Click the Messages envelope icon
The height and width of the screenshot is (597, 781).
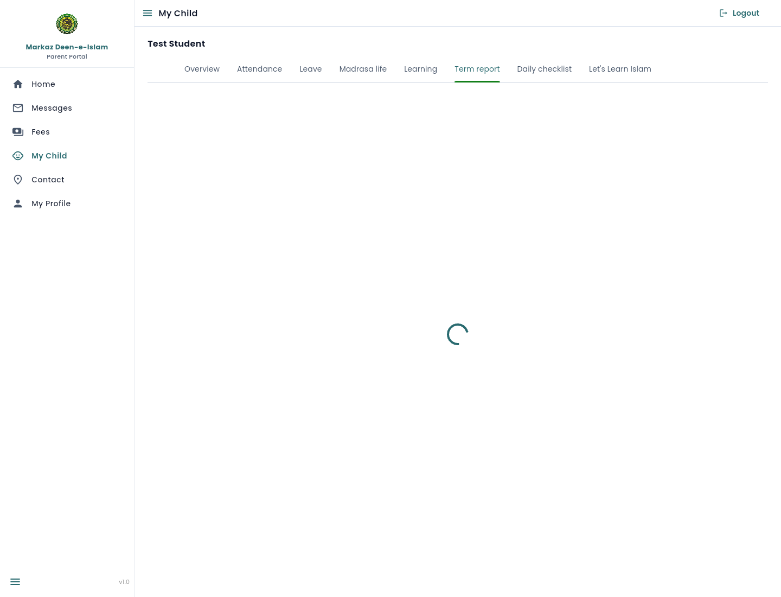click(x=18, y=108)
